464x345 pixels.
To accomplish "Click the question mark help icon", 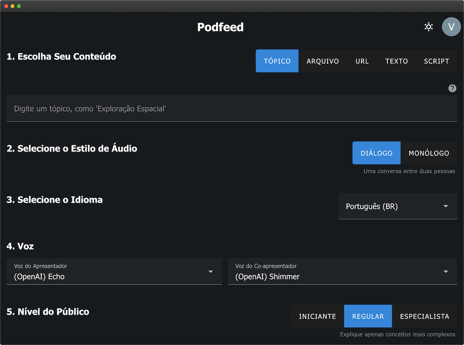I will click(x=452, y=88).
